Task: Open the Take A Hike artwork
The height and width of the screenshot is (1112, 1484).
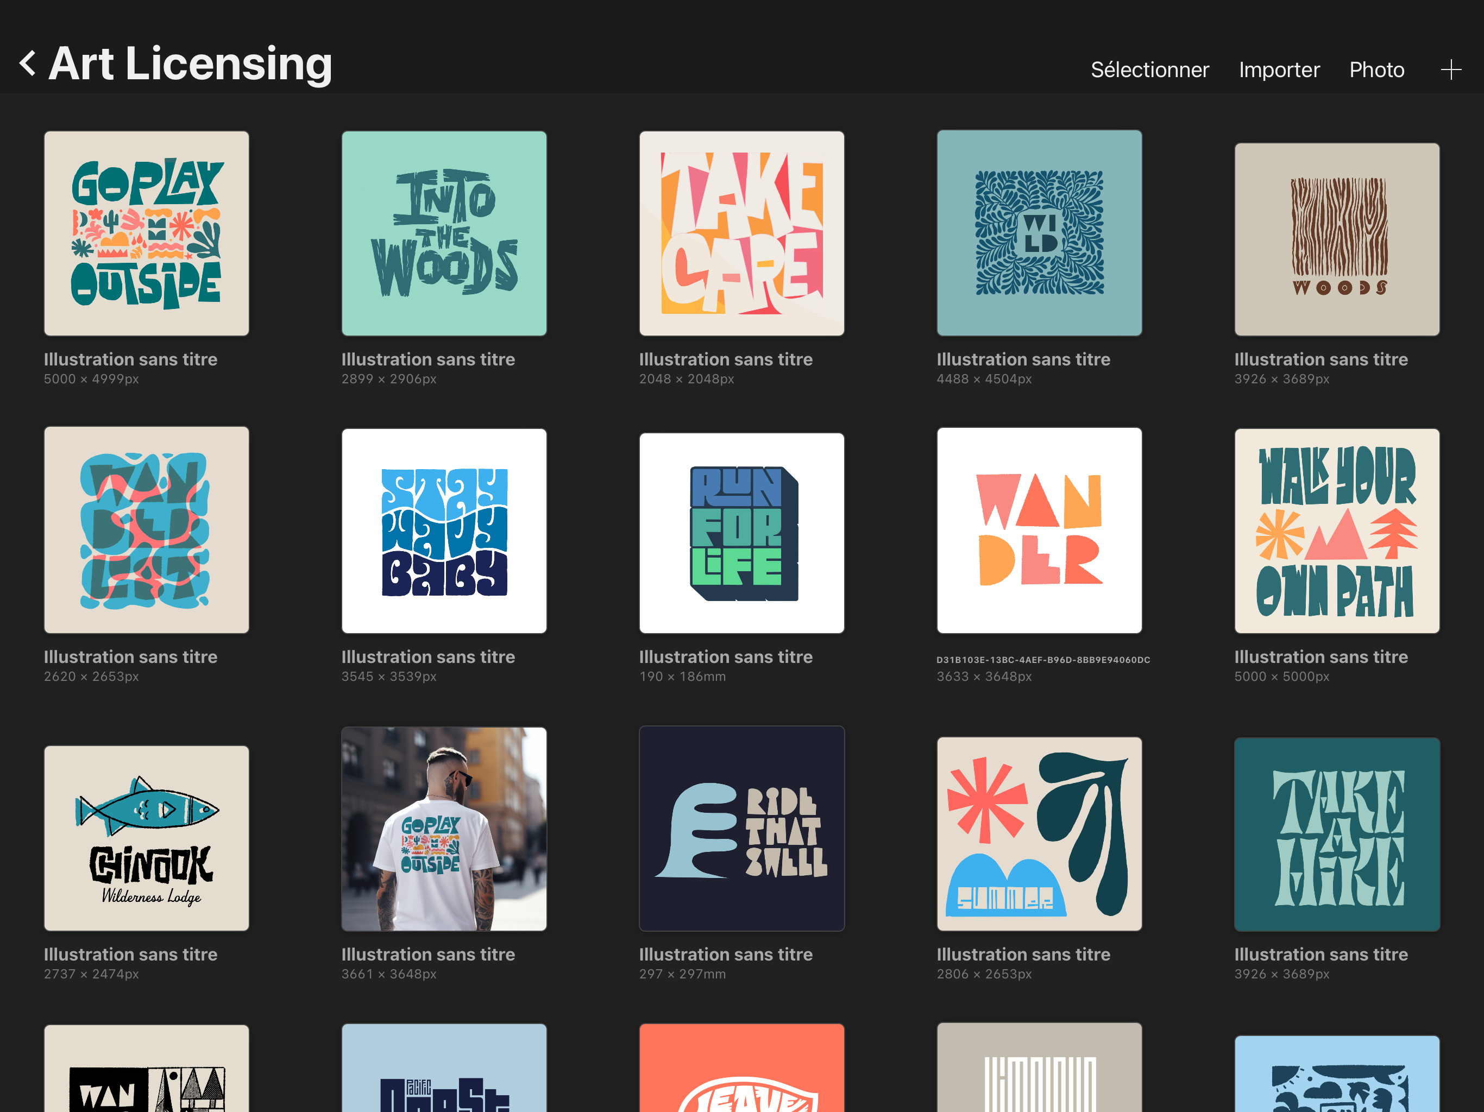Action: (x=1336, y=835)
